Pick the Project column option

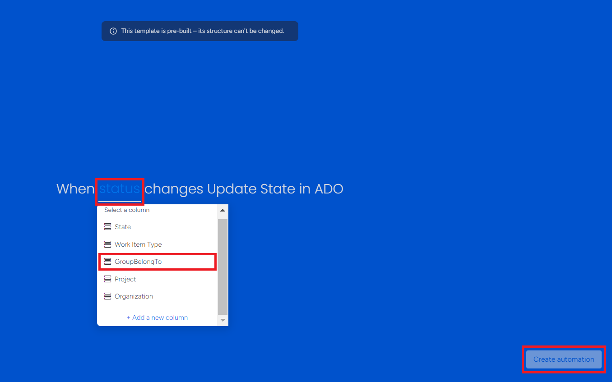point(157,279)
